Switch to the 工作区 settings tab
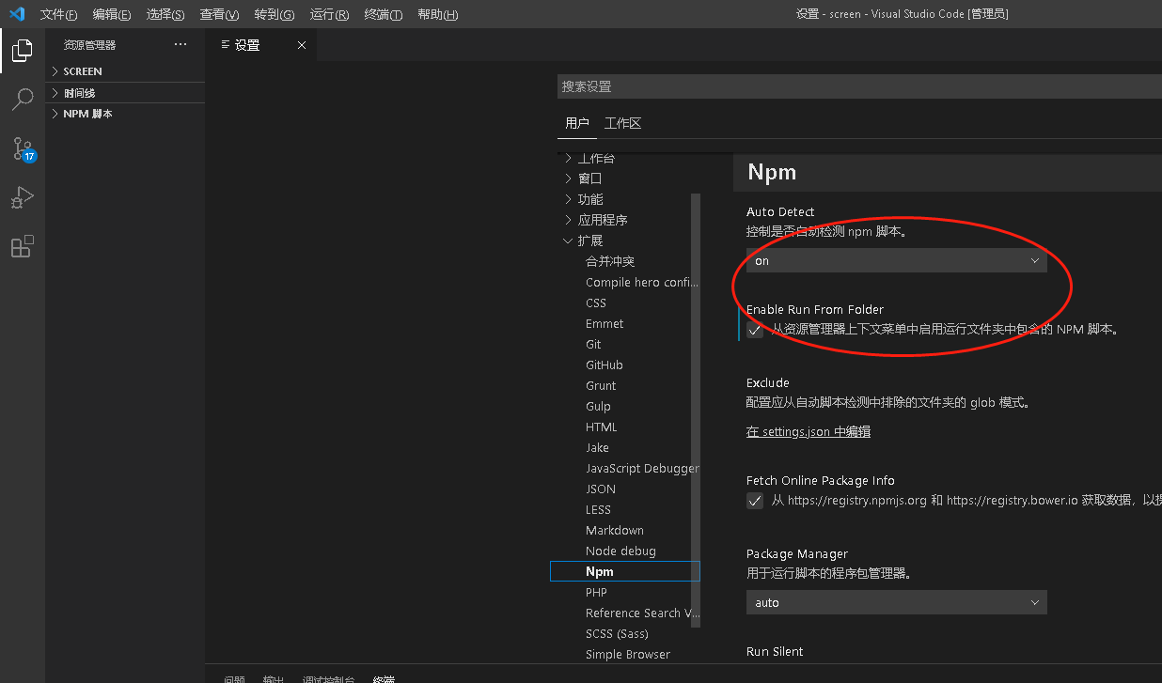1162x683 pixels. click(622, 122)
